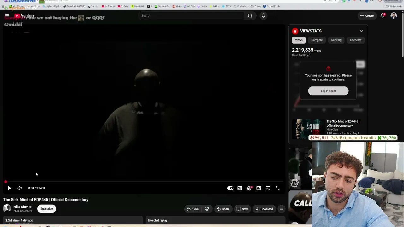Open Personal Trello bookmark
The width and height of the screenshot is (404, 227).
tap(271, 6)
